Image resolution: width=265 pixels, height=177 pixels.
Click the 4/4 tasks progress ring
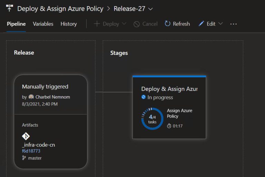152,119
